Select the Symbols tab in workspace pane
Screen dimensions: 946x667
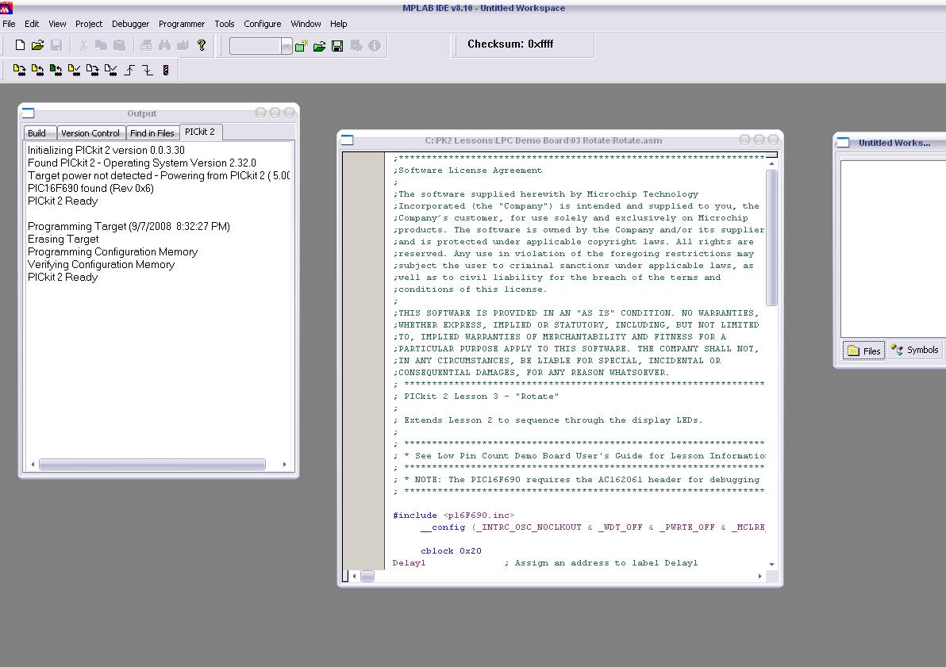pos(914,350)
